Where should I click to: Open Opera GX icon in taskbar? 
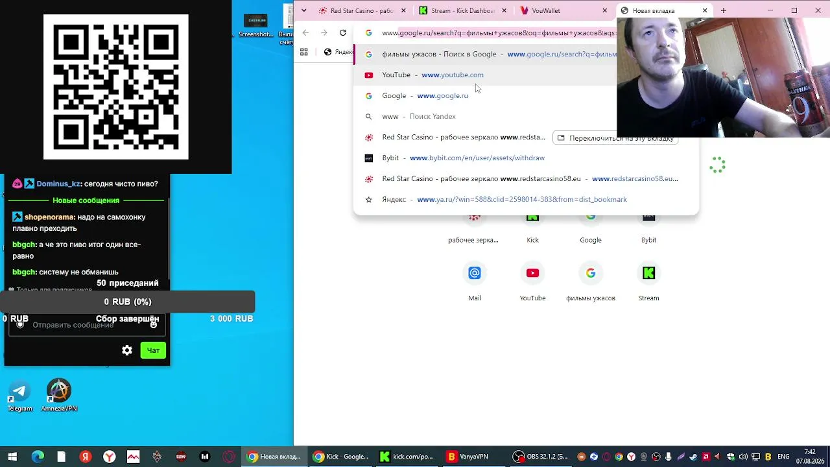[x=229, y=457]
